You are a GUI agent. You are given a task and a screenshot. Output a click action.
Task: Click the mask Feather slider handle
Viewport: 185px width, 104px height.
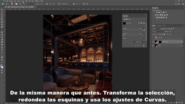(123, 35)
